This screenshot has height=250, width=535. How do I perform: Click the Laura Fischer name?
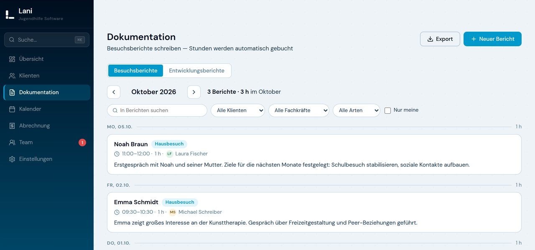pos(191,154)
